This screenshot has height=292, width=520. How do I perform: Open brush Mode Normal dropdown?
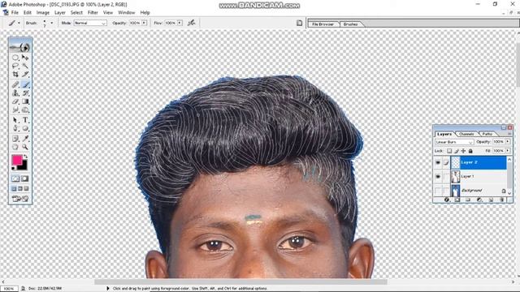pos(90,23)
